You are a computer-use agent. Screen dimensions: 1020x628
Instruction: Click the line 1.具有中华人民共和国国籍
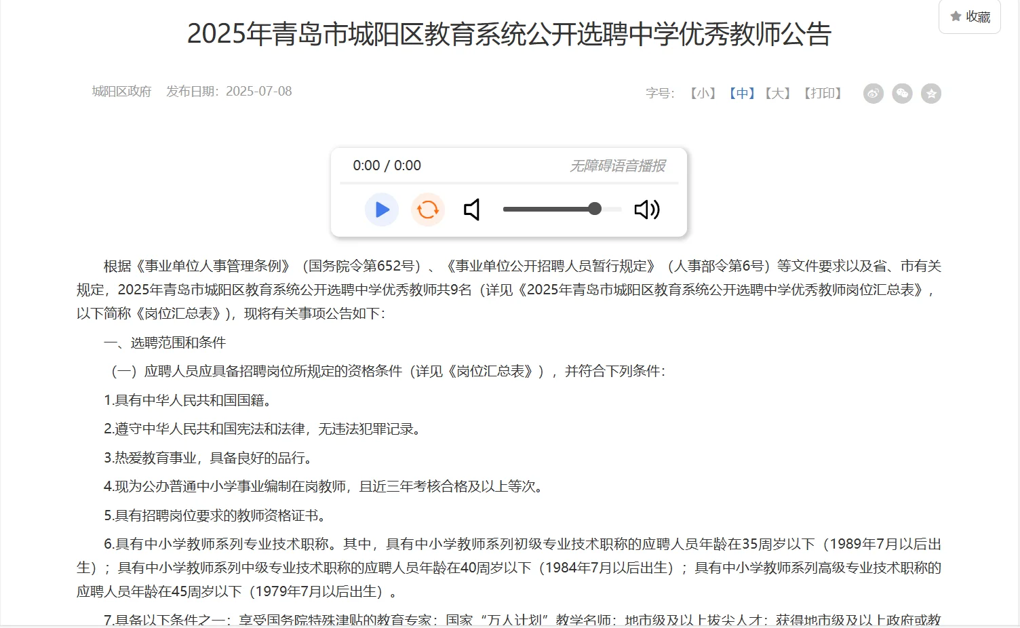pos(189,400)
